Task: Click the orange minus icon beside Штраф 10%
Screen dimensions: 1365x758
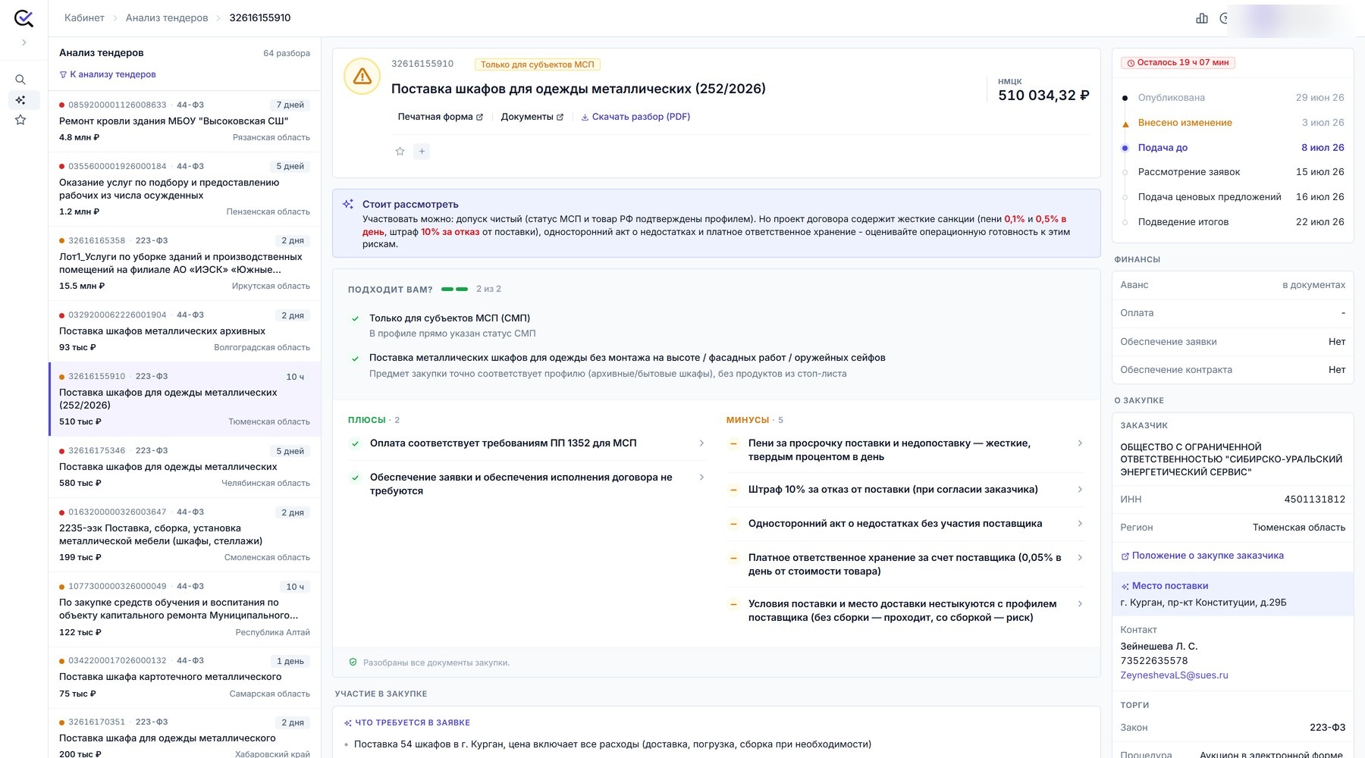Action: point(733,490)
